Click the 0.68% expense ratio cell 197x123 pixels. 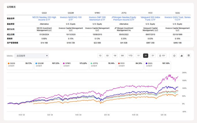pyautogui.click(x=44, y=39)
